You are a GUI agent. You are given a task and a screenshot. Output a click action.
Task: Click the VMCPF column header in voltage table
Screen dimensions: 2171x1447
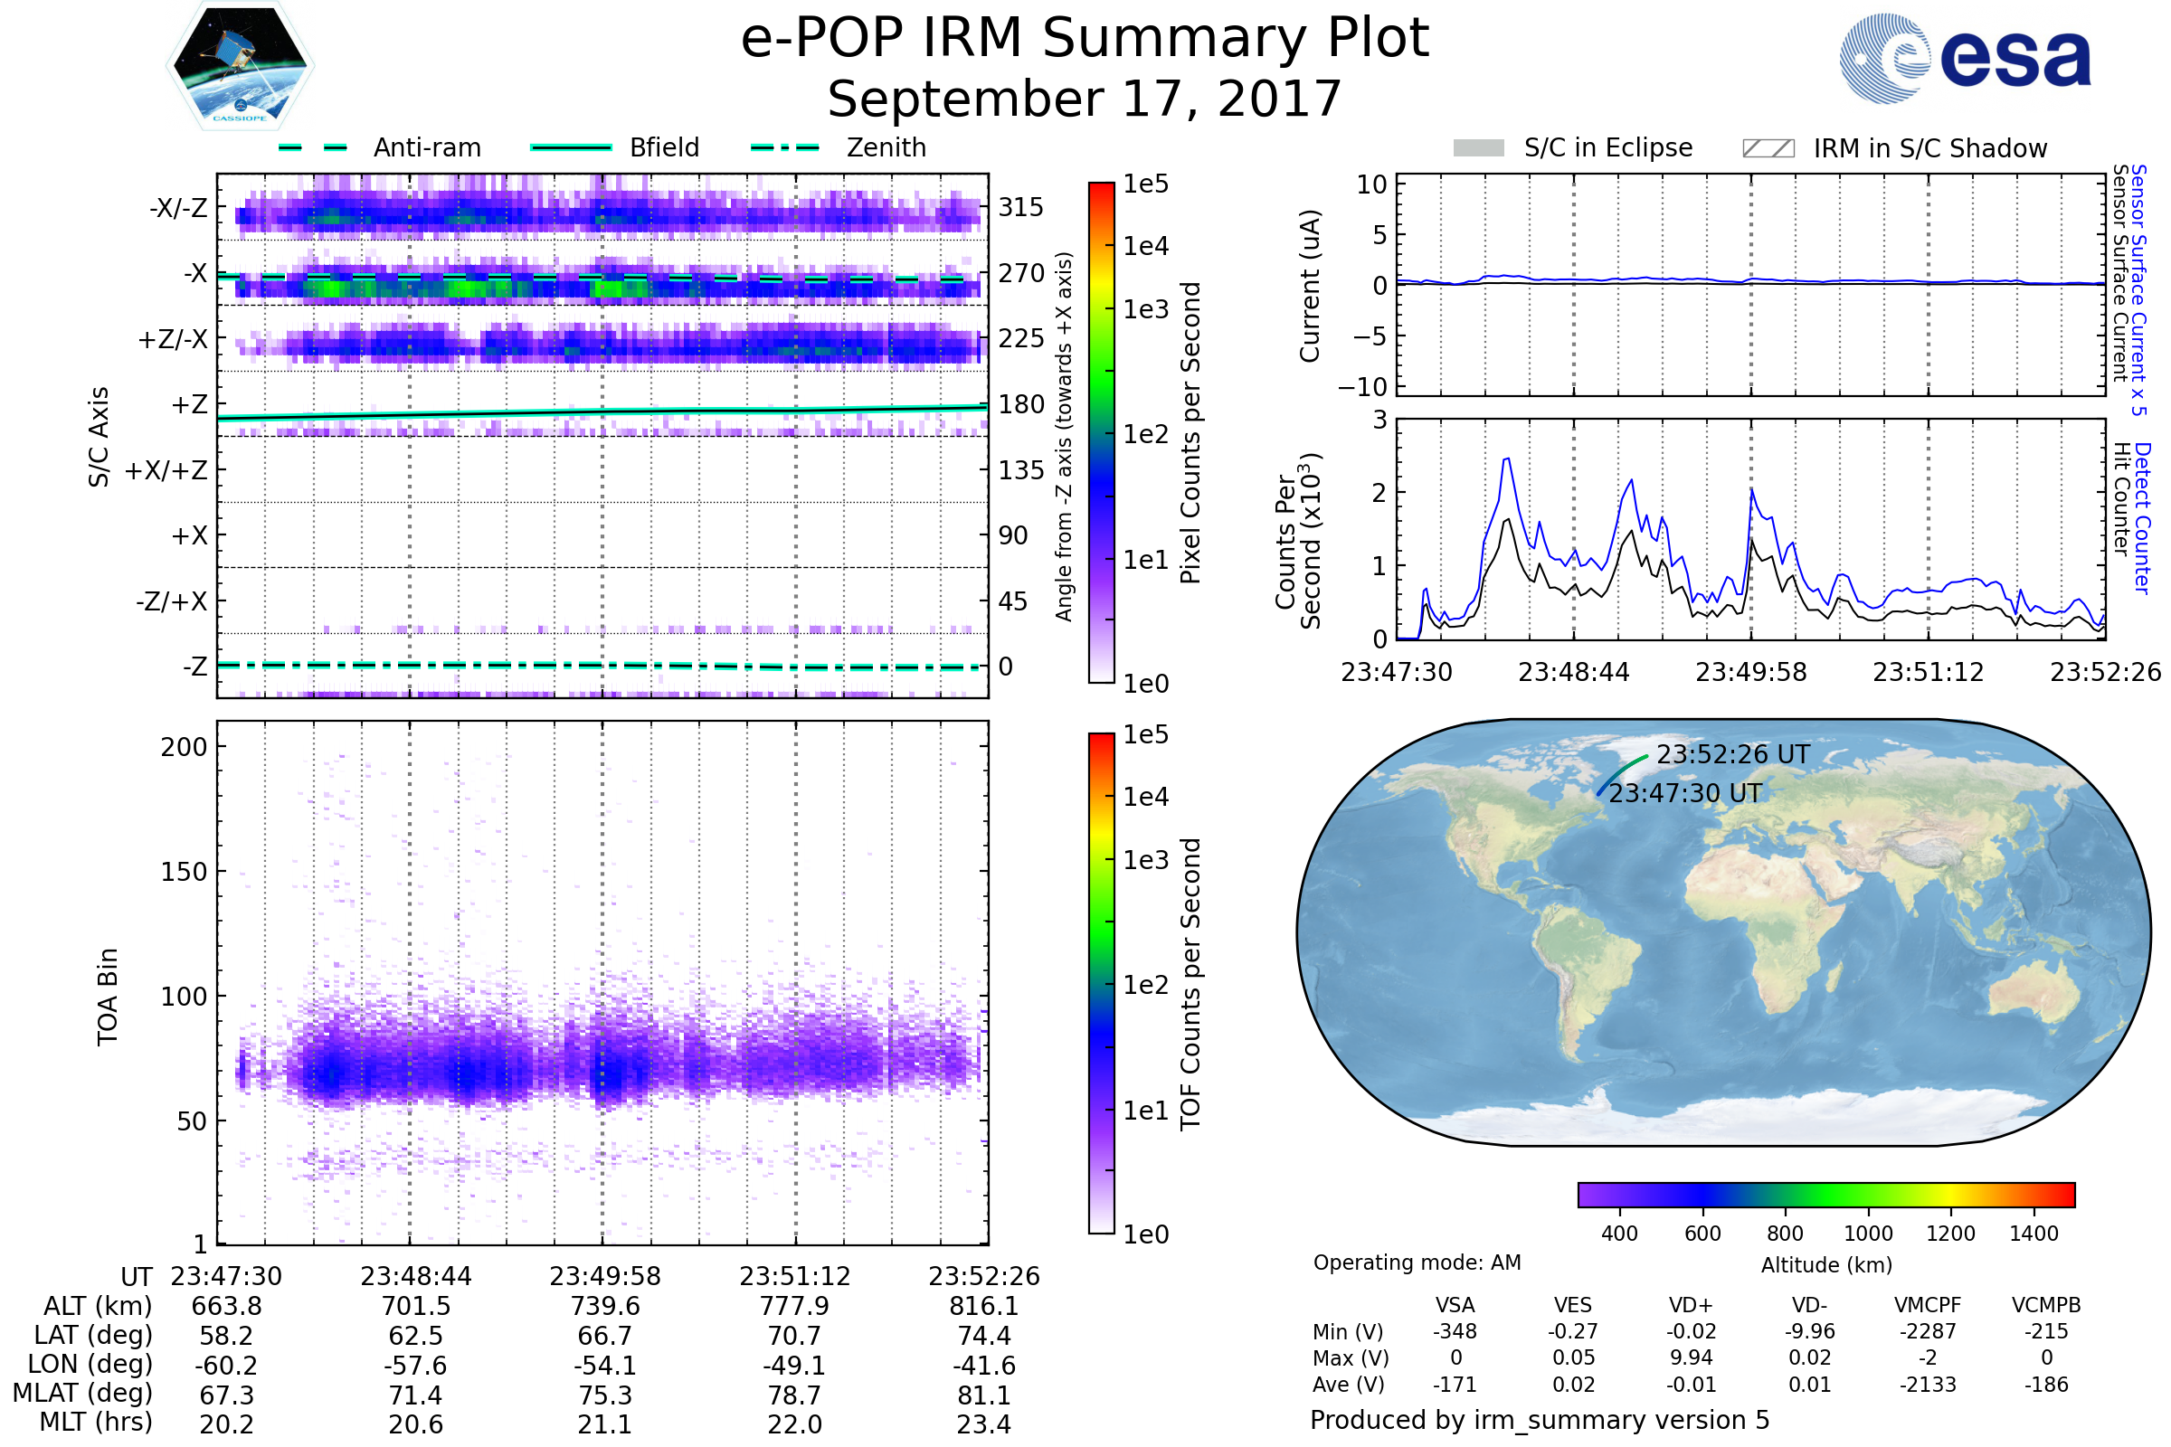tap(1928, 1305)
